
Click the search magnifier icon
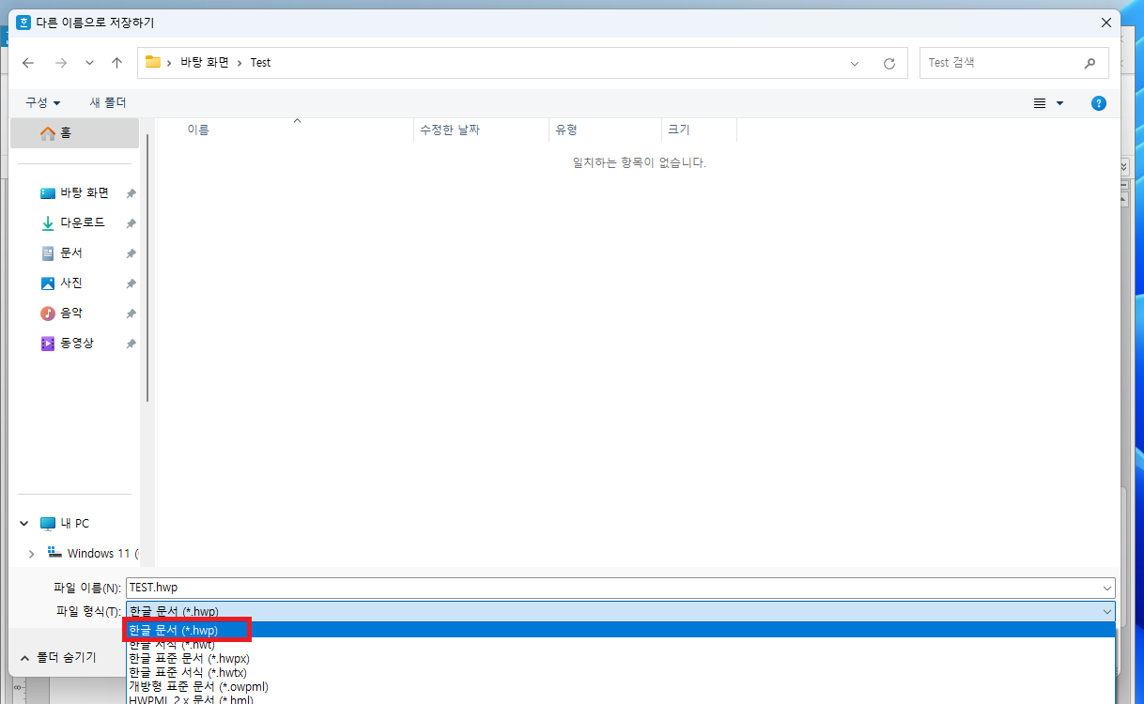1090,62
